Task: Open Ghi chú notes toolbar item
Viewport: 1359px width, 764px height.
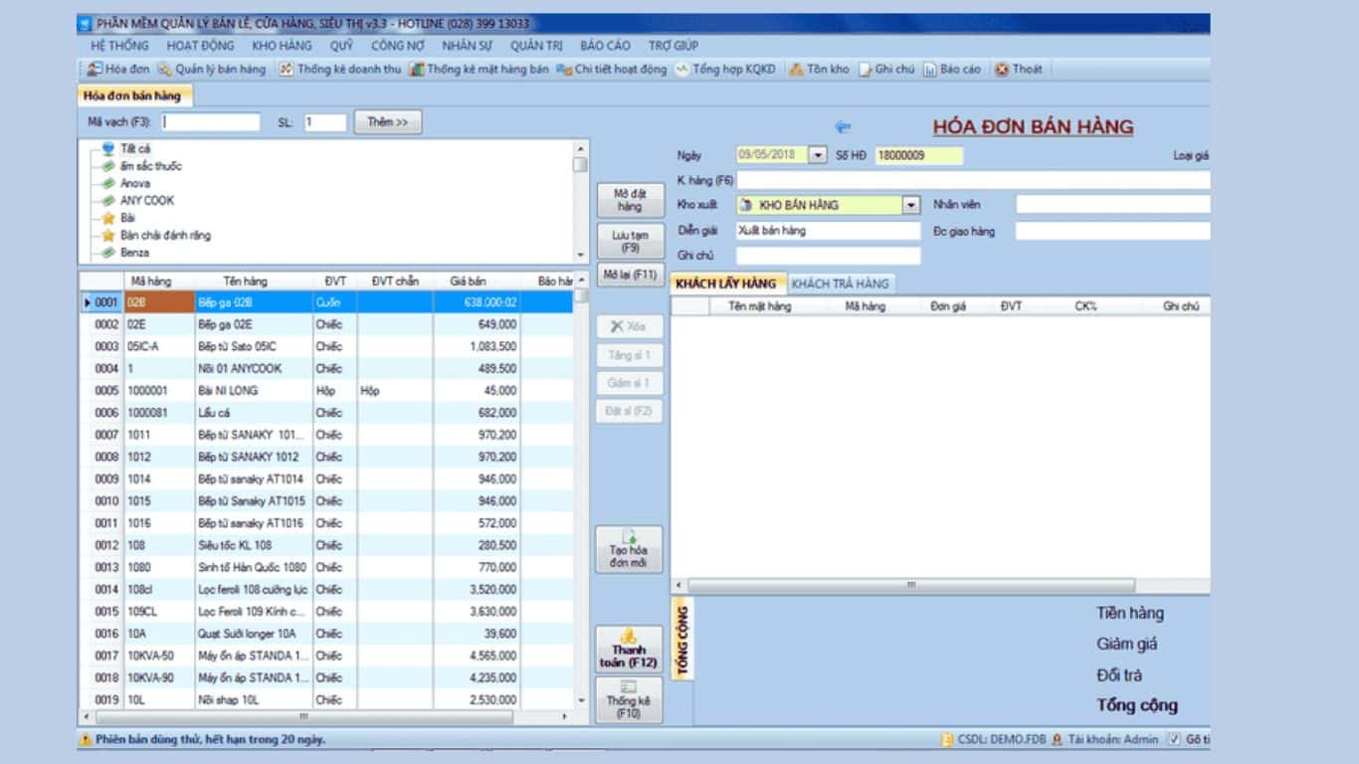Action: tap(886, 70)
